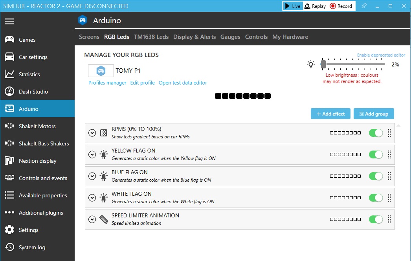
Task: Switch to the Screens tab
Action: (x=89, y=37)
